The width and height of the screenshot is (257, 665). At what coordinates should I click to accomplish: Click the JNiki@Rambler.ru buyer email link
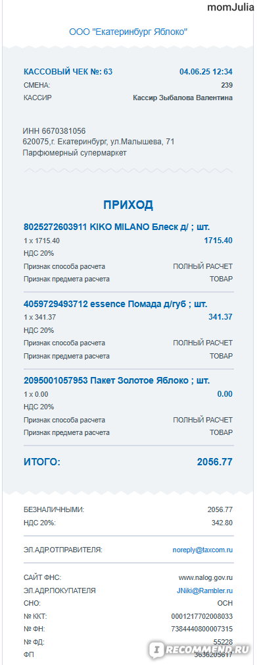coord(204,591)
